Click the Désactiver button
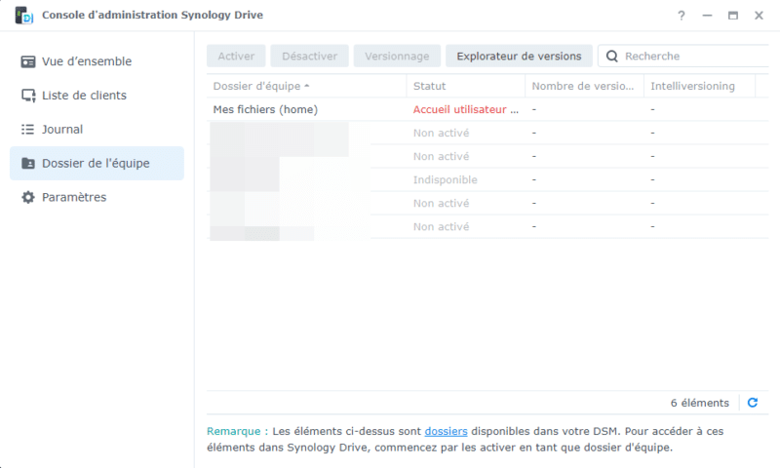Screen dimensions: 780x468 tap(309, 57)
